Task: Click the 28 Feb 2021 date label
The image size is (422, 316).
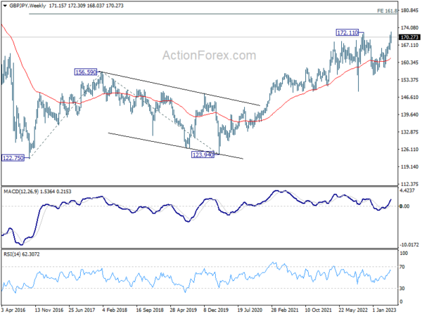Action: pos(285,310)
